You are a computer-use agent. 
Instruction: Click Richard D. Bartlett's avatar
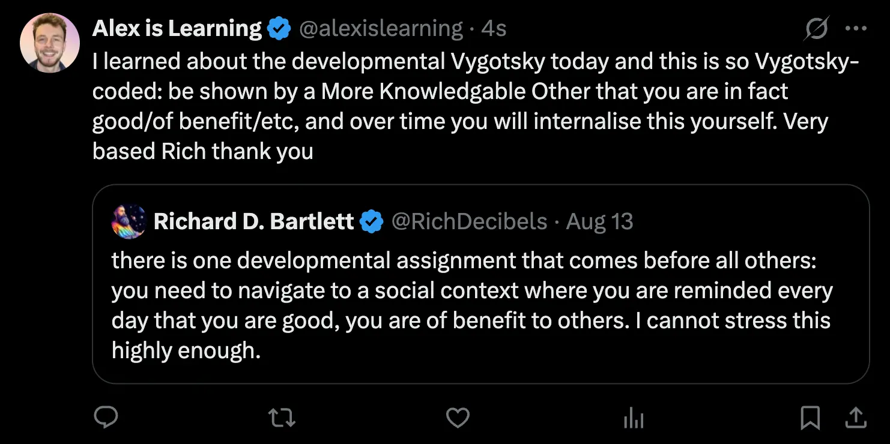129,221
